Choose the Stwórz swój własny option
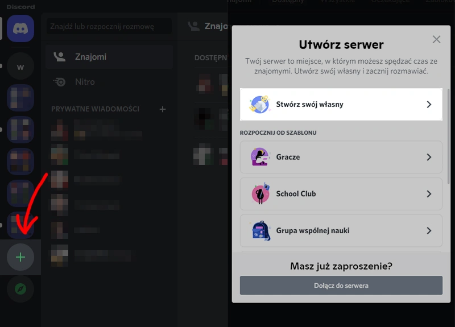The height and width of the screenshot is (327, 455). 341,104
